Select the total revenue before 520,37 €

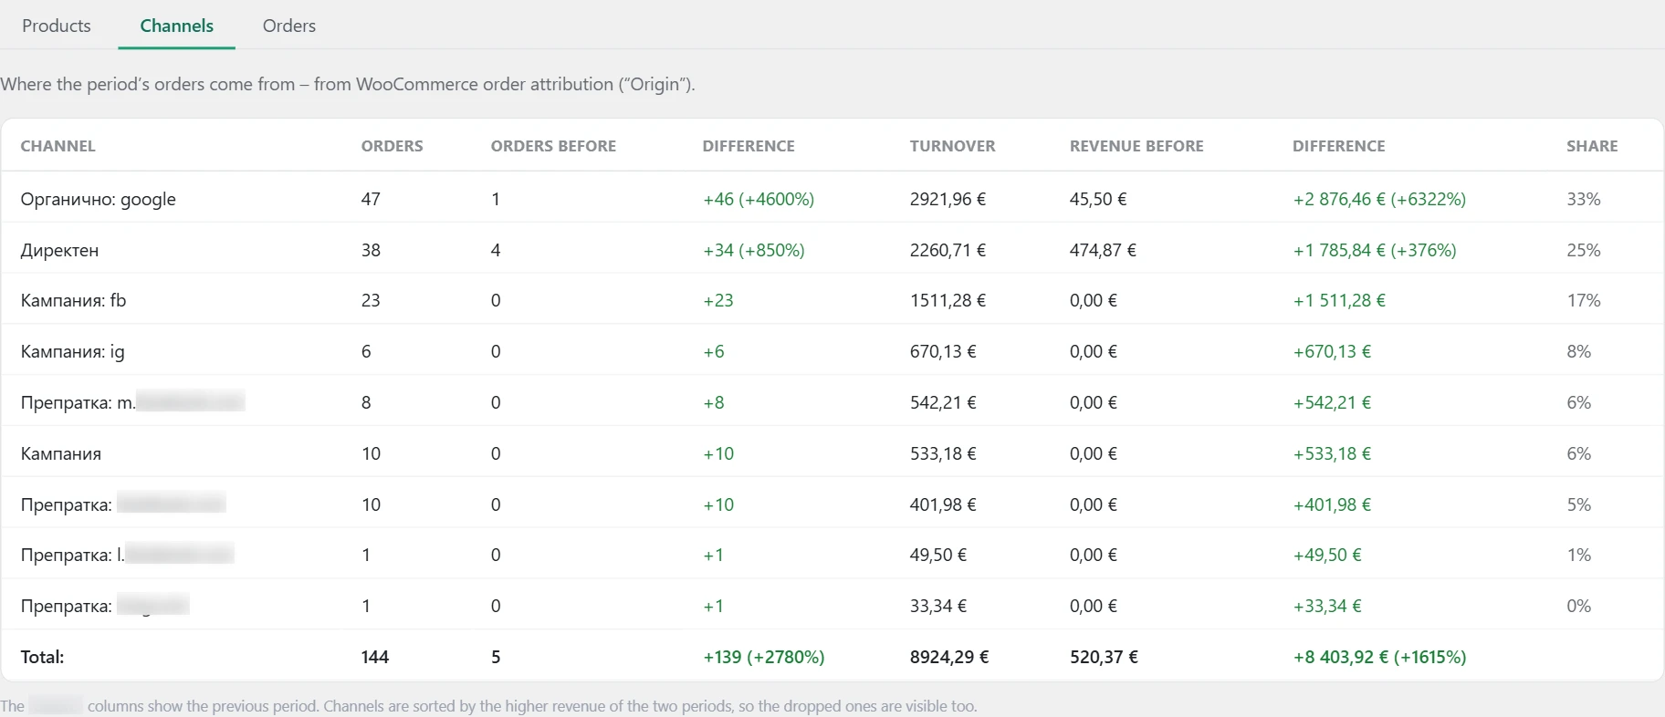pyautogui.click(x=1104, y=657)
